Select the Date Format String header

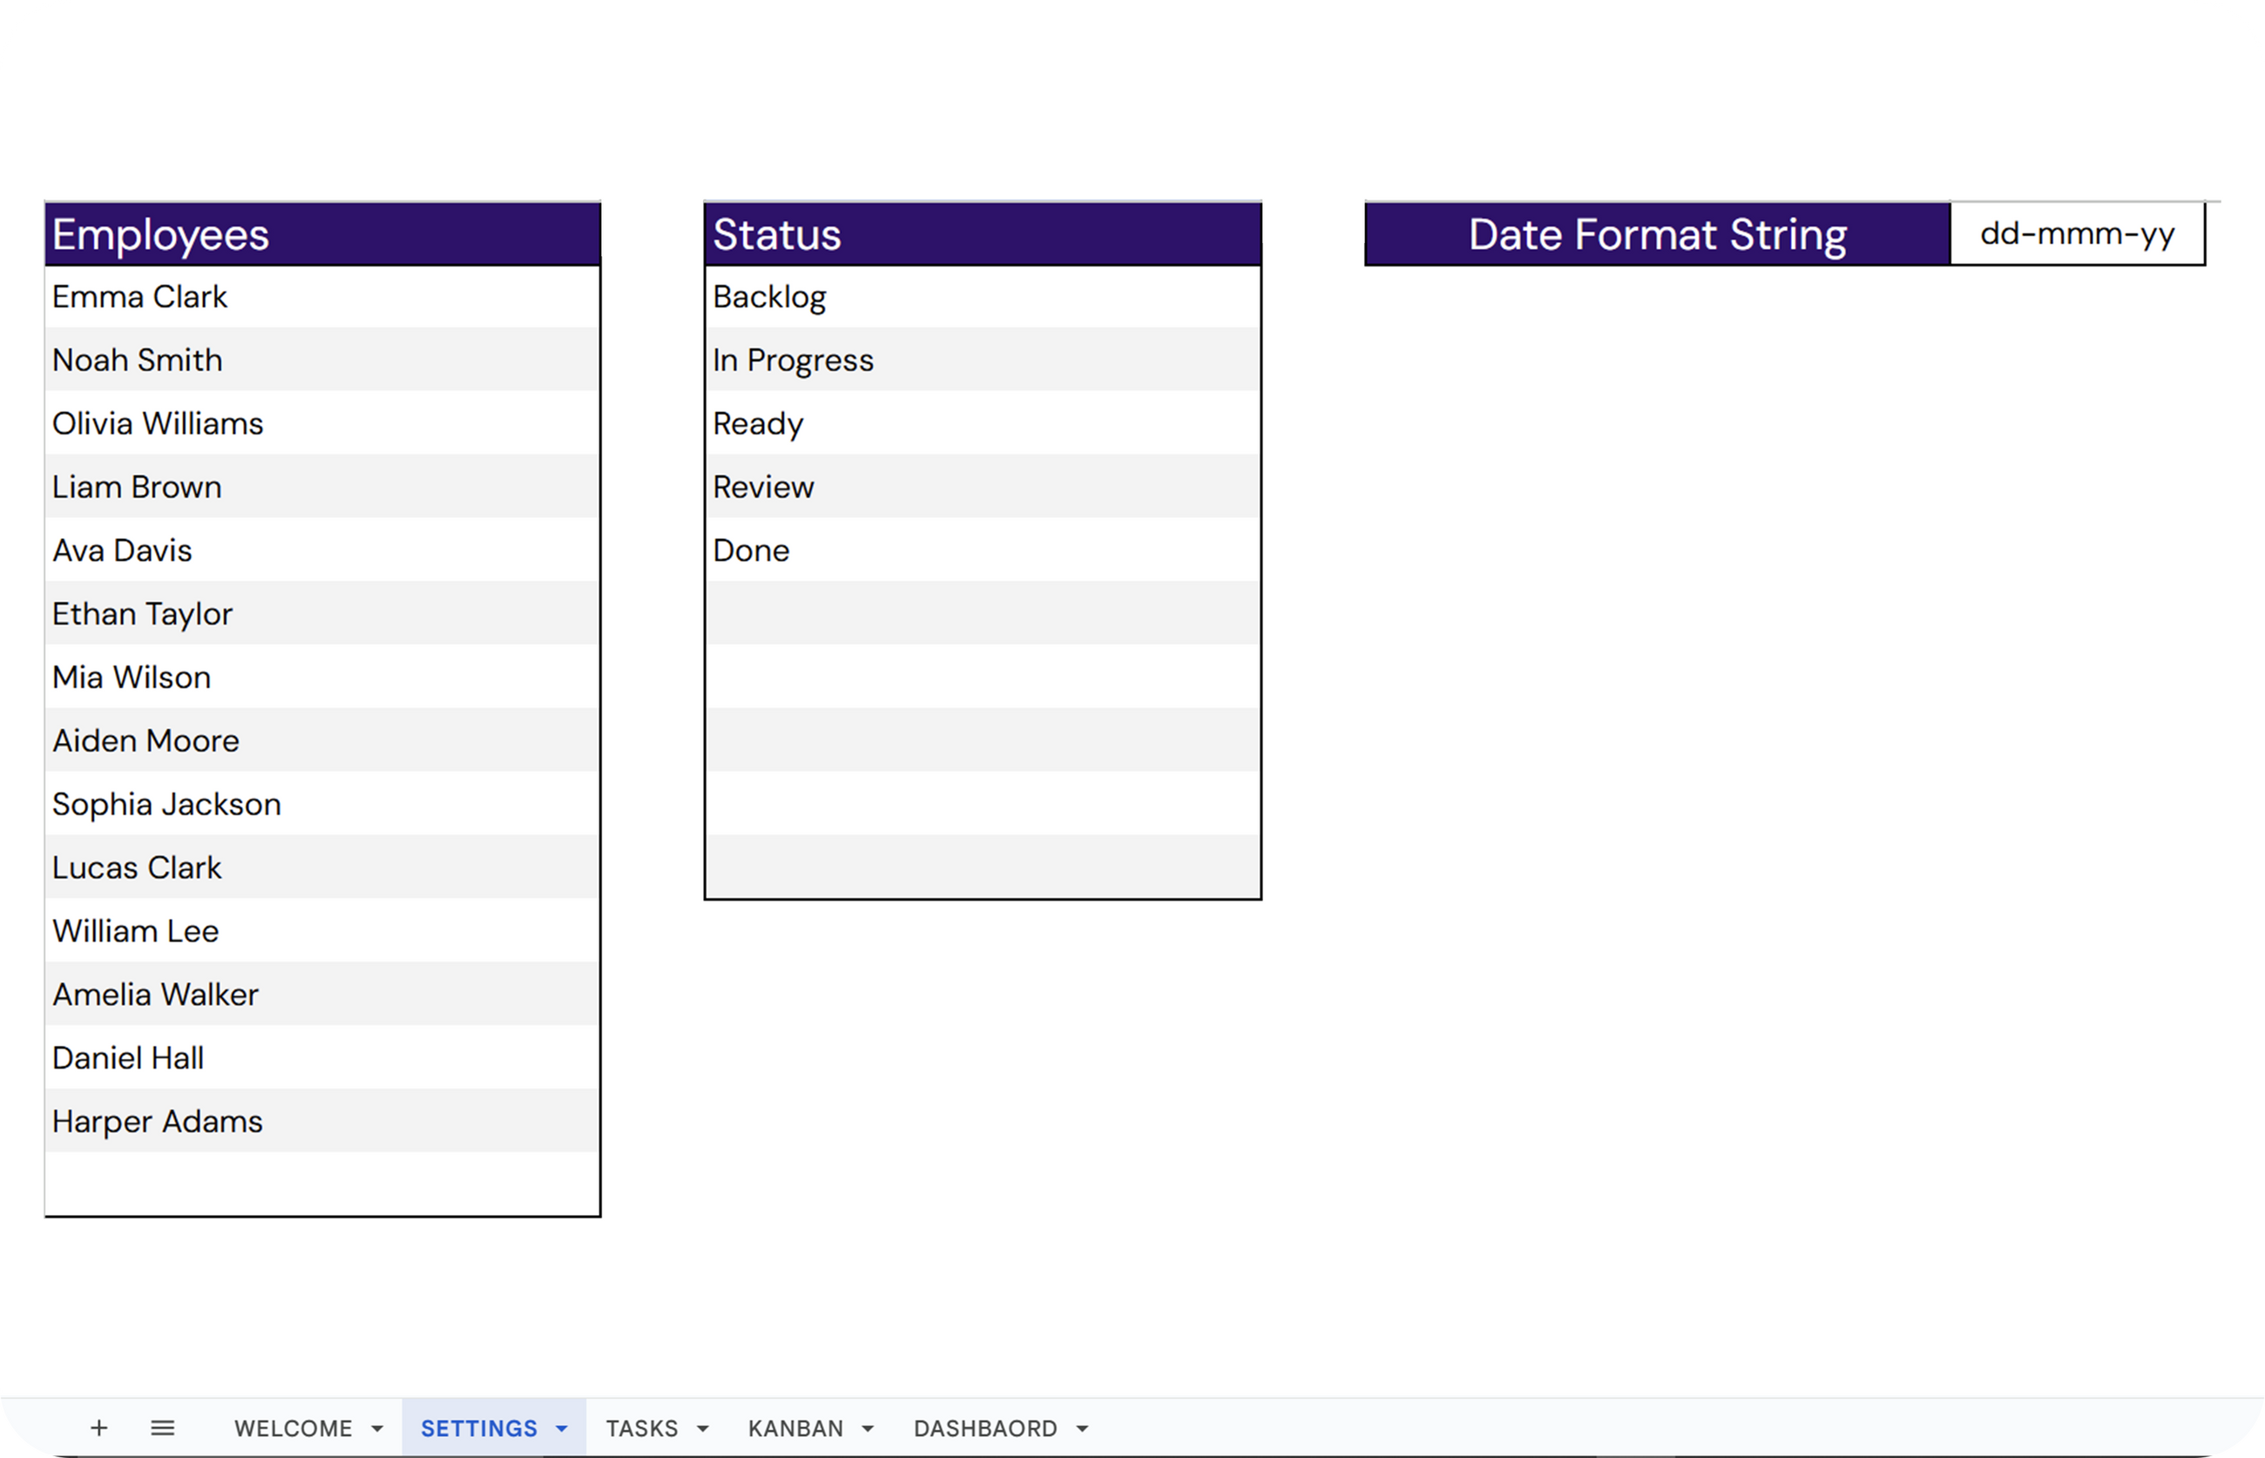1657,233
